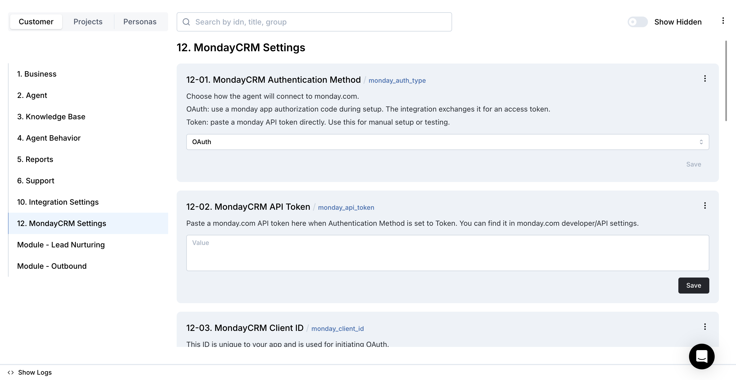Viewport: 736px width, 380px height.
Task: Focus the search by idn, title, group field
Action: pos(314,22)
